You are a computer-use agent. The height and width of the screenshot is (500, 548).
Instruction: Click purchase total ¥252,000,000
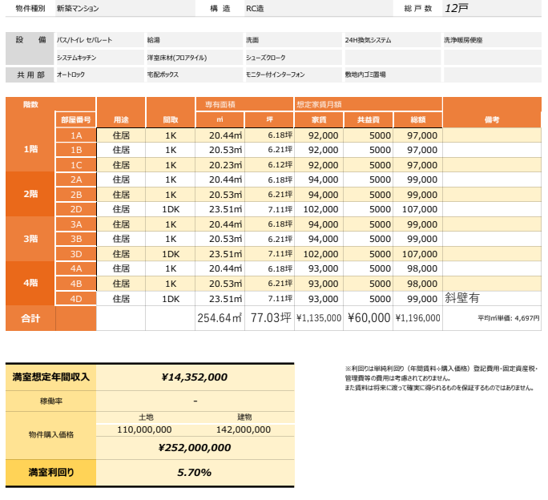pos(195,448)
